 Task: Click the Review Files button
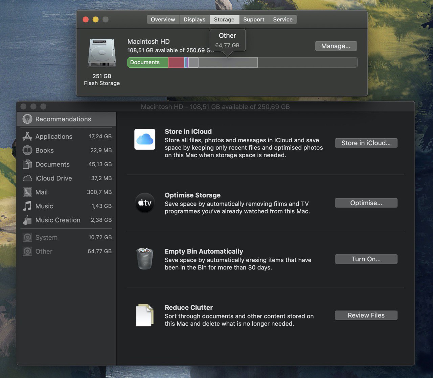[366, 315]
